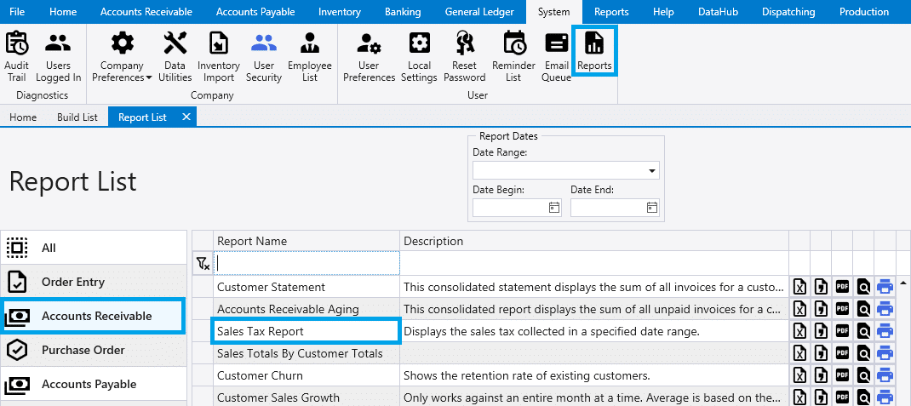Select the Accounts Receivable report category
911x406 pixels.
coord(94,316)
